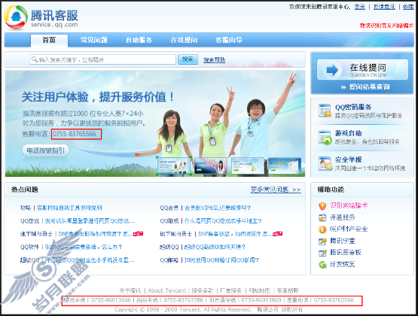Viewport: 418px width, 316px height.
Task: Click the 登录 link at top
Action: pyautogui.click(x=359, y=7)
